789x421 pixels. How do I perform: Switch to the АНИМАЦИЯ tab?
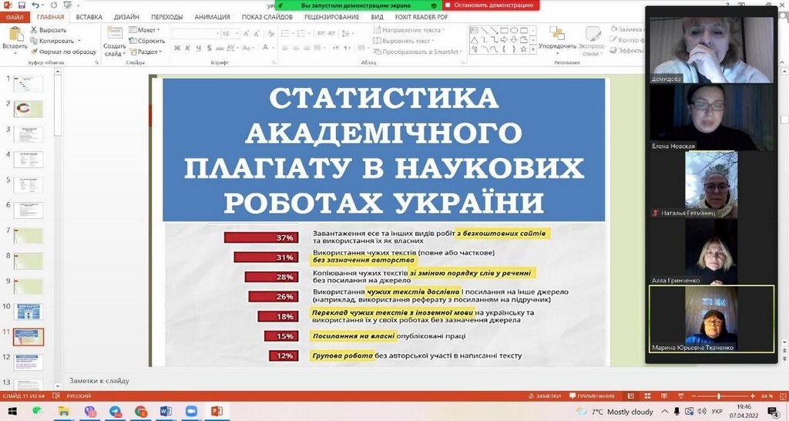212,17
